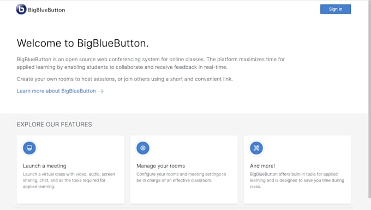Click the Sign In button
The height and width of the screenshot is (210, 371).
(336, 9)
